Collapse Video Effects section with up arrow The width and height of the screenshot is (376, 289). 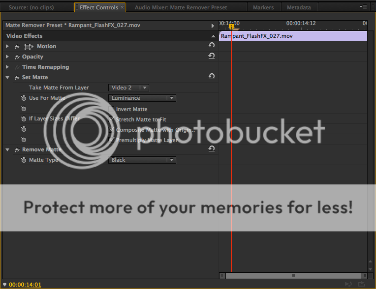(x=213, y=36)
